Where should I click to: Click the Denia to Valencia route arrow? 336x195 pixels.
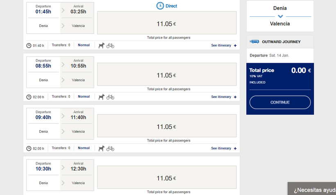[280, 16]
